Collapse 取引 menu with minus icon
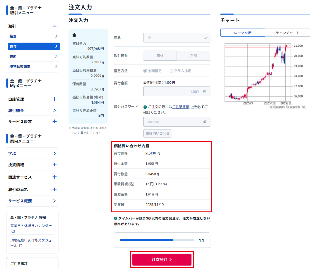316x269 pixels. [54, 26]
